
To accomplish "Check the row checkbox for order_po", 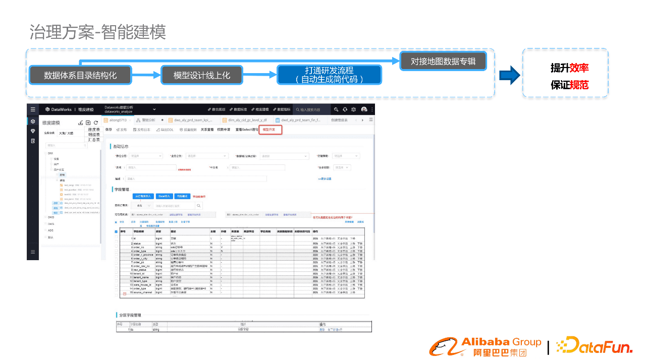I will coord(116,262).
